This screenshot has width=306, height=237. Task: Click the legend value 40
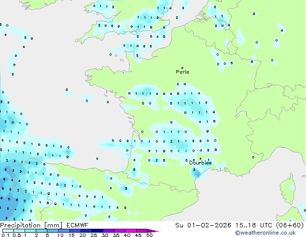tap(127, 235)
